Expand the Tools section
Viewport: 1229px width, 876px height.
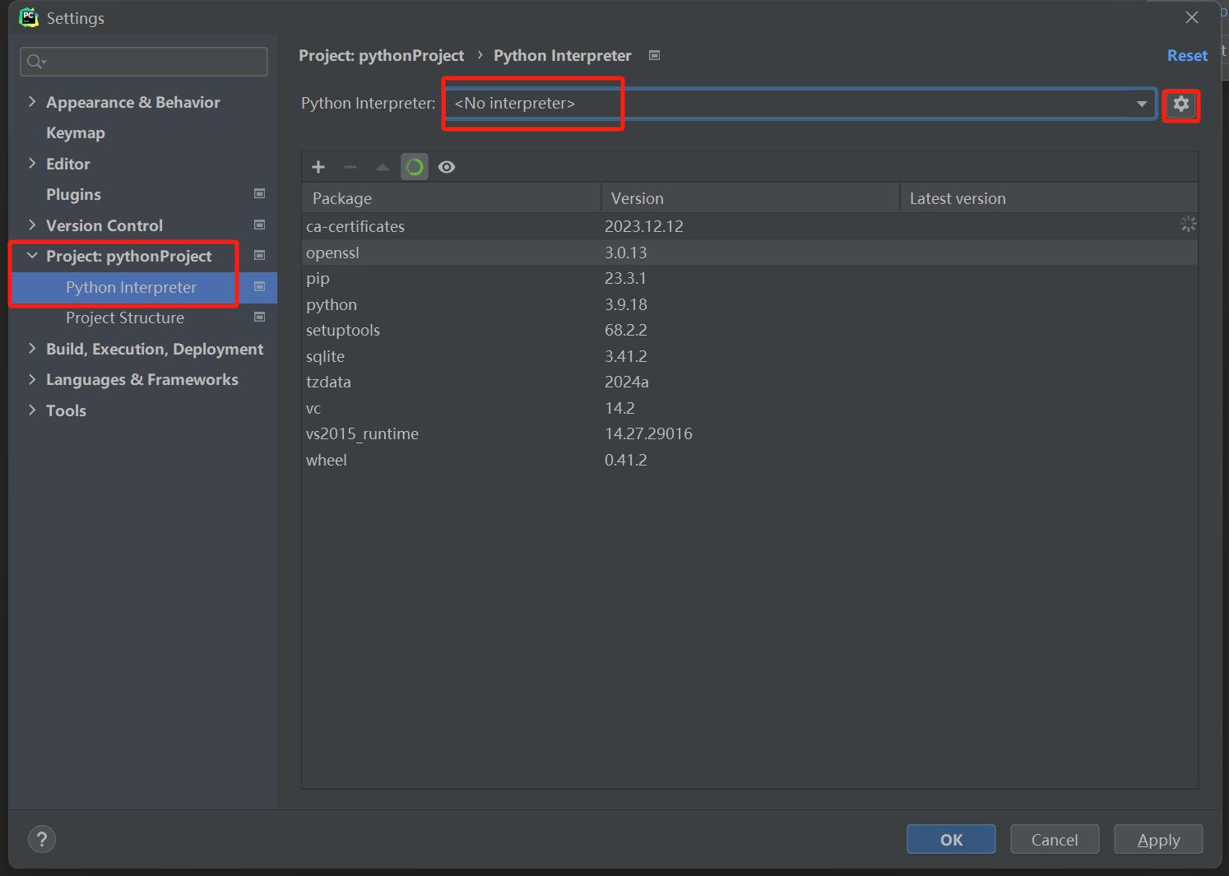coord(32,410)
